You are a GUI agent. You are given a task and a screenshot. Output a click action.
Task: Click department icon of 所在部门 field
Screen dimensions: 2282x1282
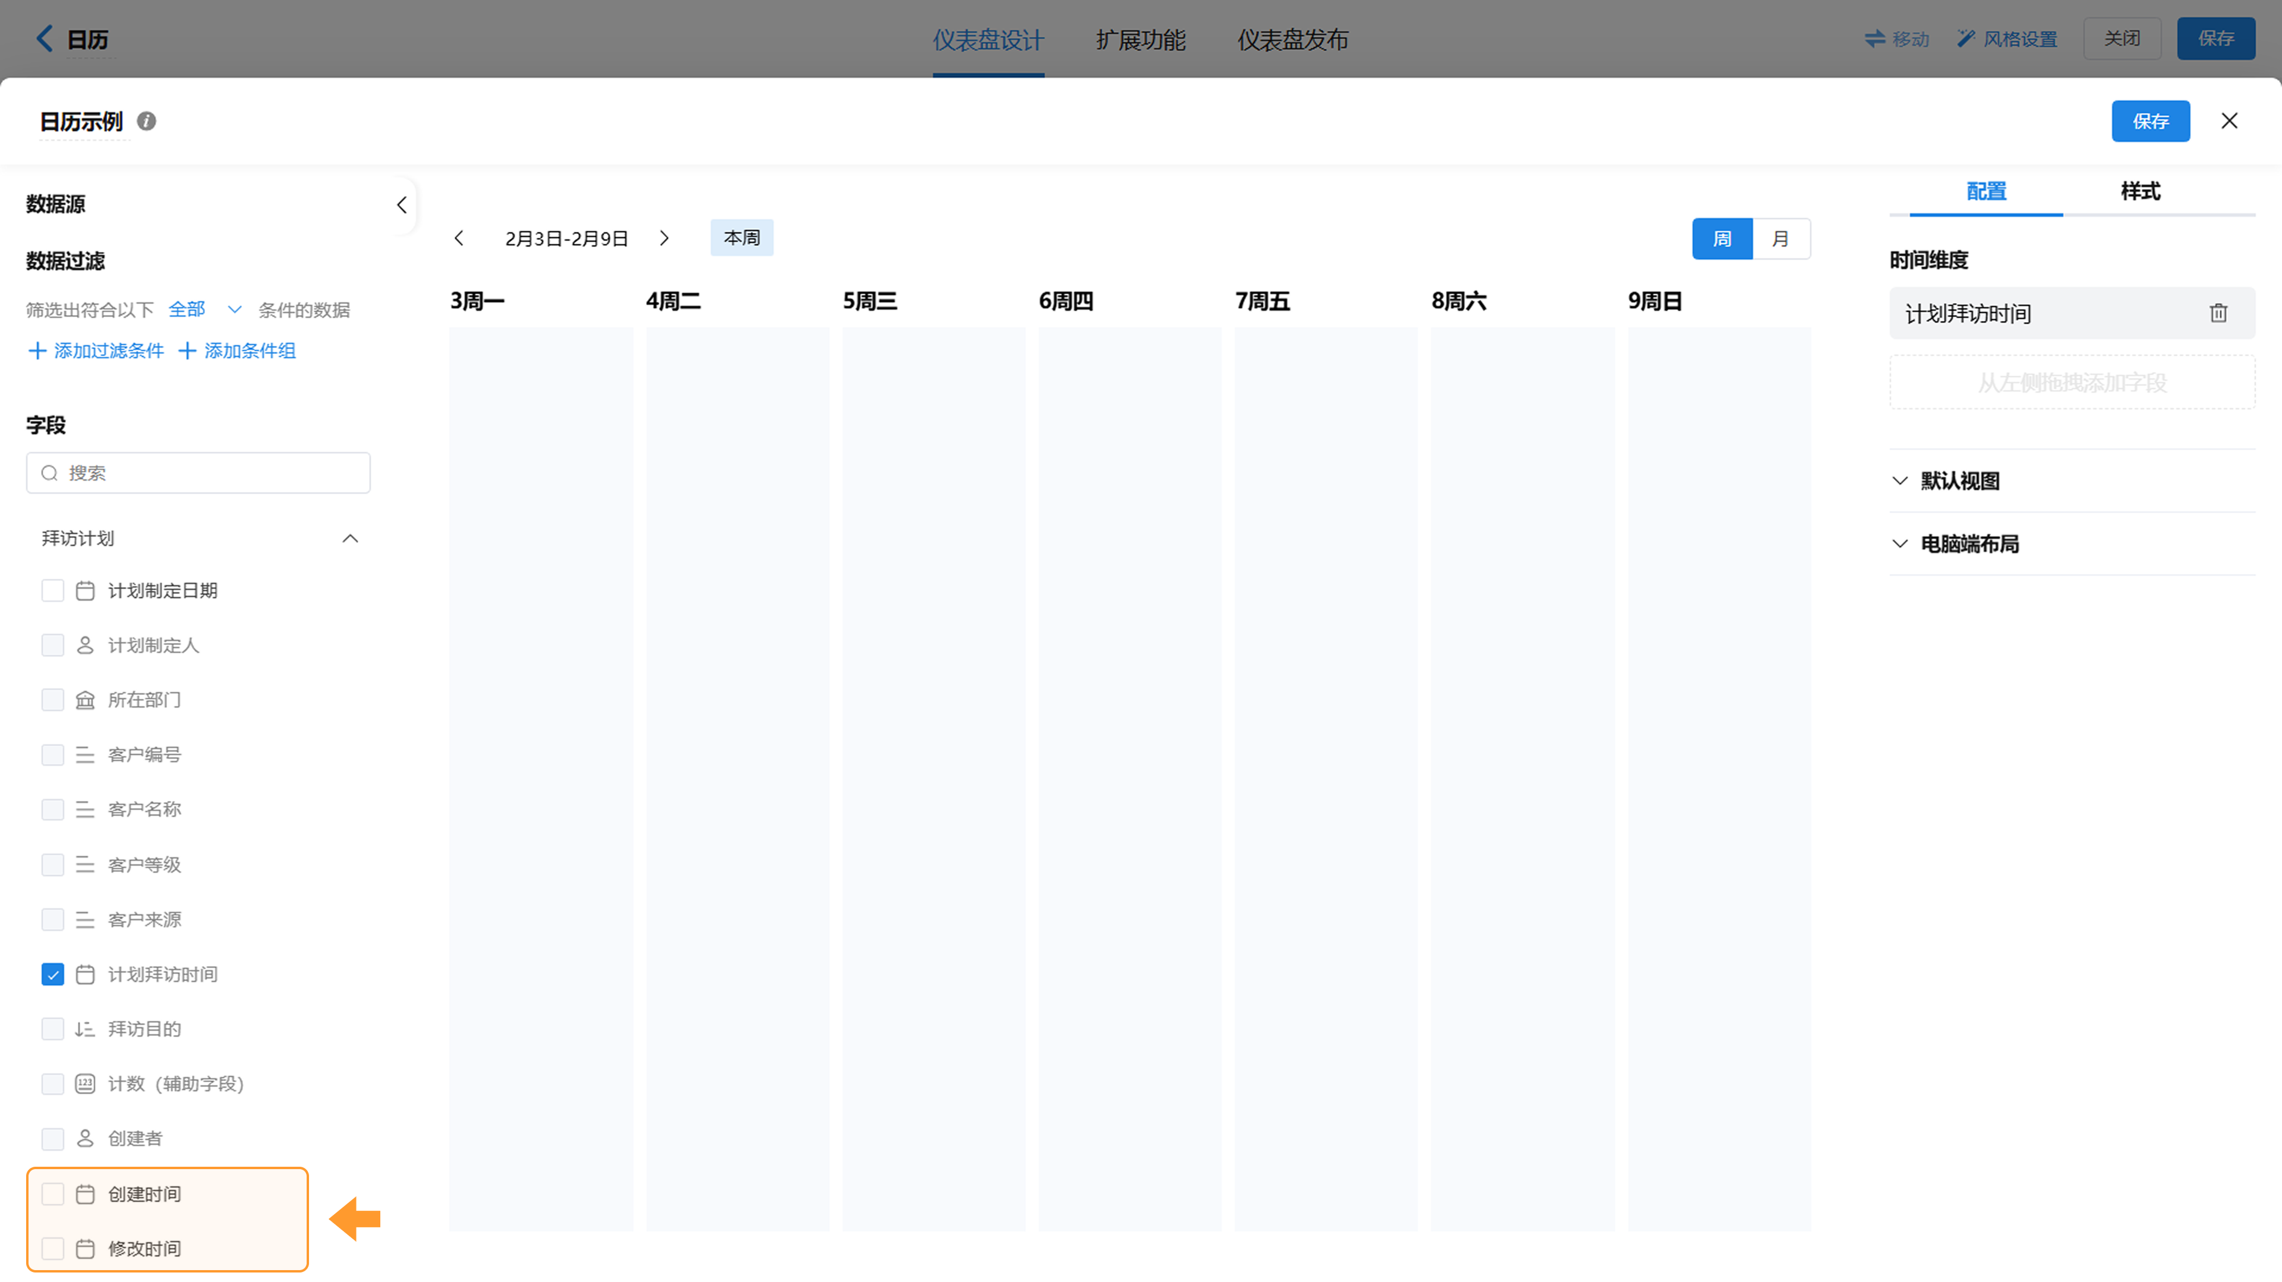pyautogui.click(x=85, y=700)
